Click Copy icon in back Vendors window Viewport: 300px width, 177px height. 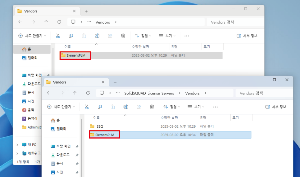coord(71,36)
